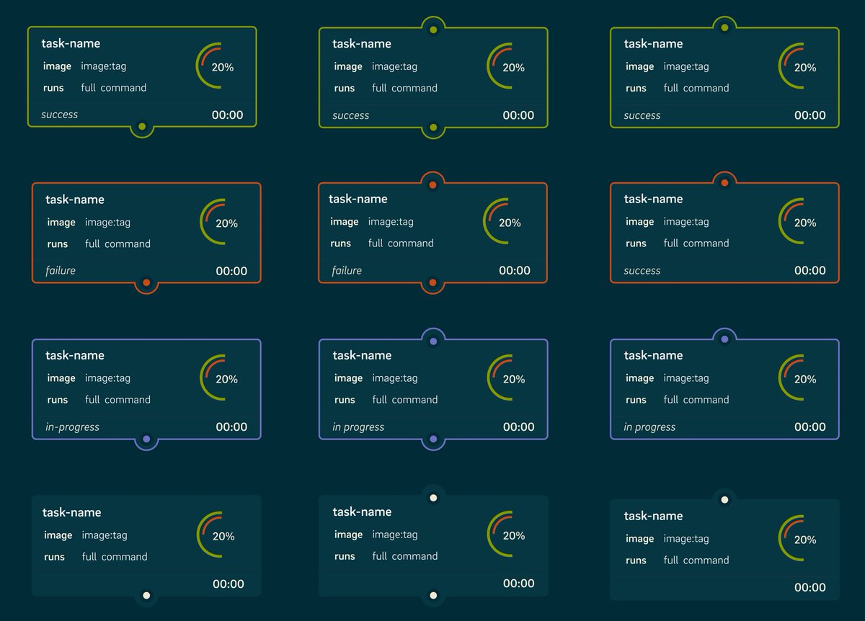Click "full command" in purple in-progress hyphenated card
The image size is (865, 621).
(x=117, y=400)
